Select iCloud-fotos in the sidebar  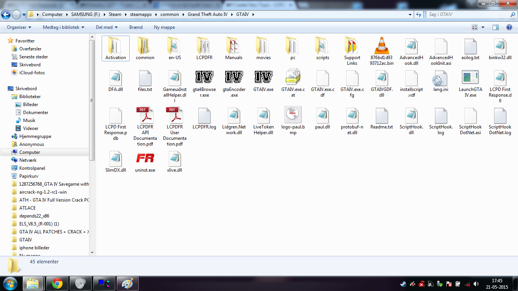click(32, 73)
